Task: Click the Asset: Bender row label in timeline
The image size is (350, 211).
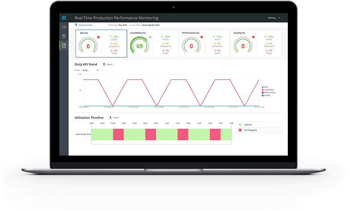Action: point(83,134)
